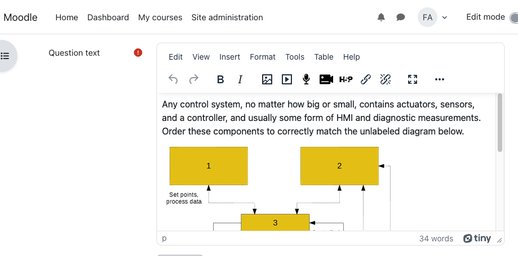The width and height of the screenshot is (518, 256).
Task: Open notifications bell
Action: [x=381, y=17]
